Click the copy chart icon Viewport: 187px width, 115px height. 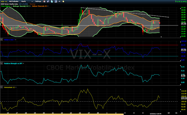[48, 1]
